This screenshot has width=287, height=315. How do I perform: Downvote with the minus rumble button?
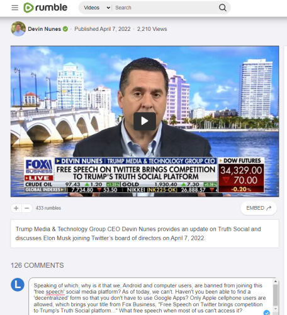[x=27, y=208]
